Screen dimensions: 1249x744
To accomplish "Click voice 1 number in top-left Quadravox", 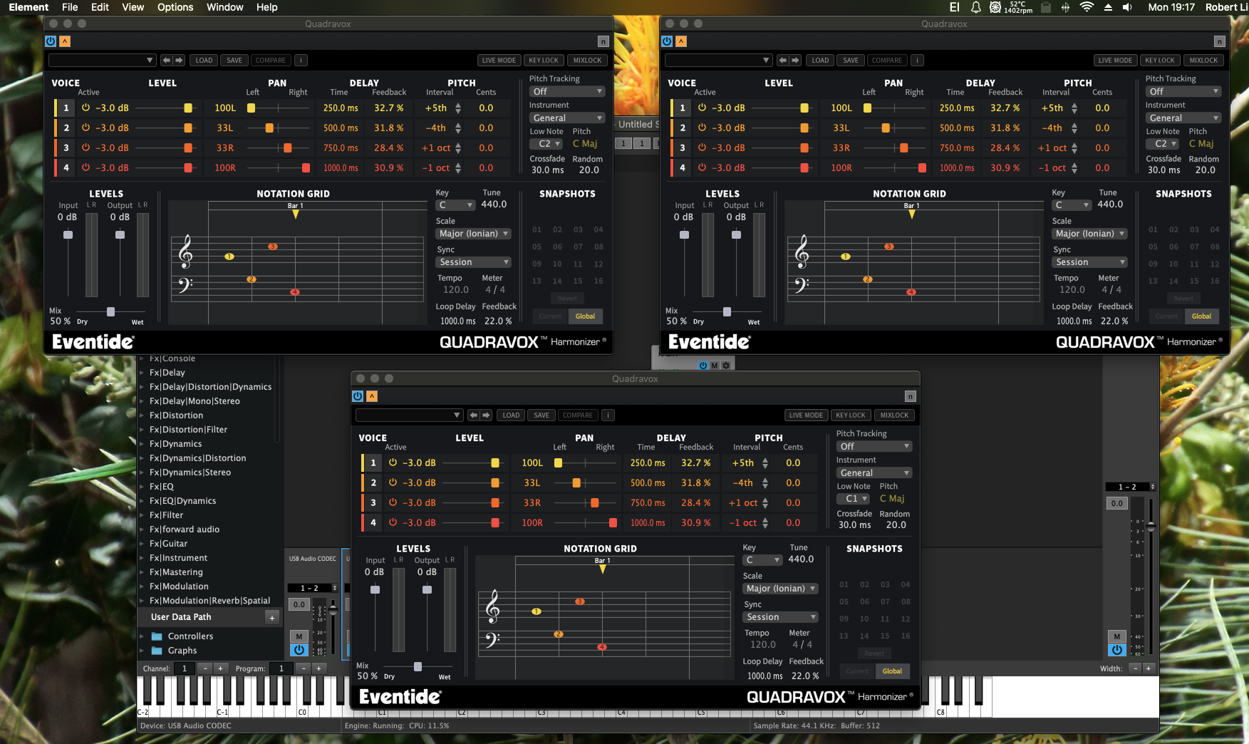I will [x=66, y=108].
